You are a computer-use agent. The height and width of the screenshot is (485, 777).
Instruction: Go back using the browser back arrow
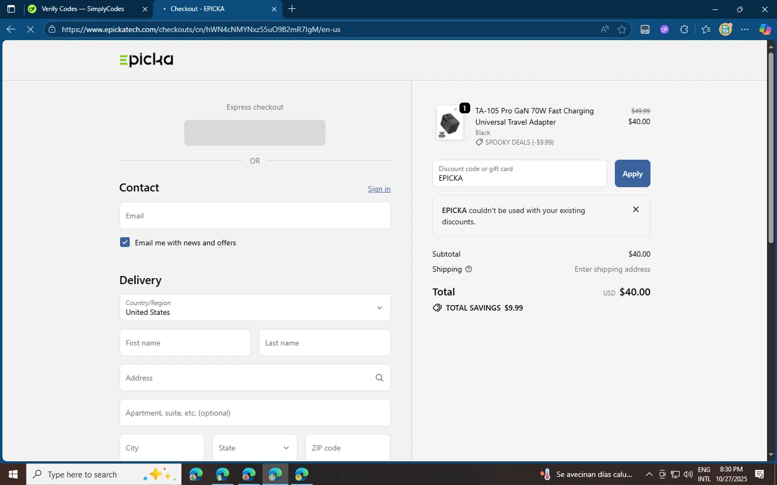coord(11,29)
